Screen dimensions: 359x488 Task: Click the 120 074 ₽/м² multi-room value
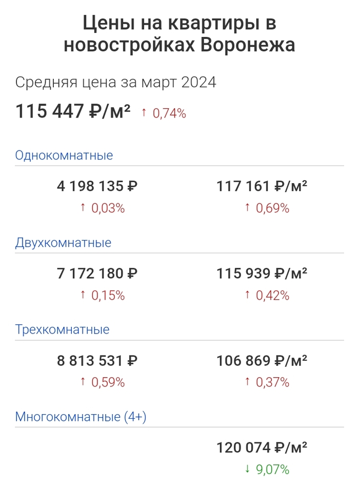(x=262, y=447)
